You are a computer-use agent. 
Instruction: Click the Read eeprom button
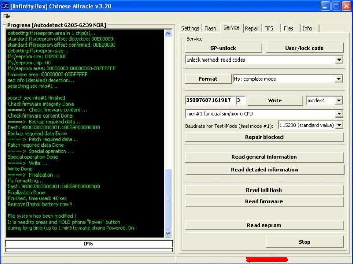tap(264, 225)
